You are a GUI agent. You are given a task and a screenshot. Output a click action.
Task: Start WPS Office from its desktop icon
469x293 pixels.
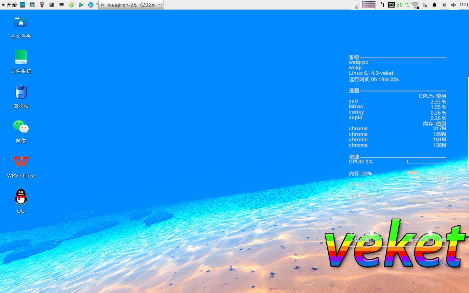[21, 162]
